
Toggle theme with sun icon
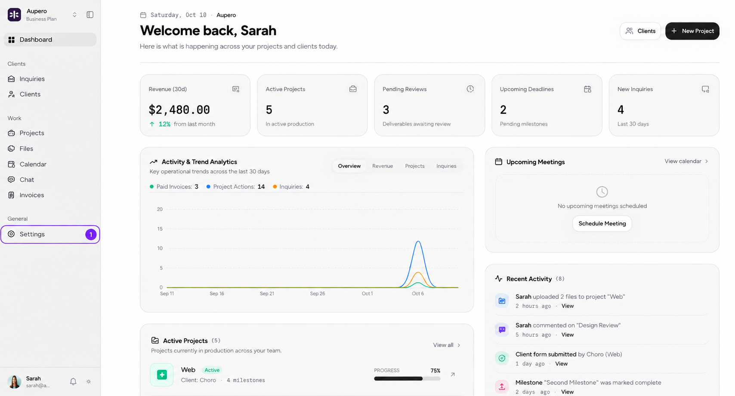click(89, 381)
